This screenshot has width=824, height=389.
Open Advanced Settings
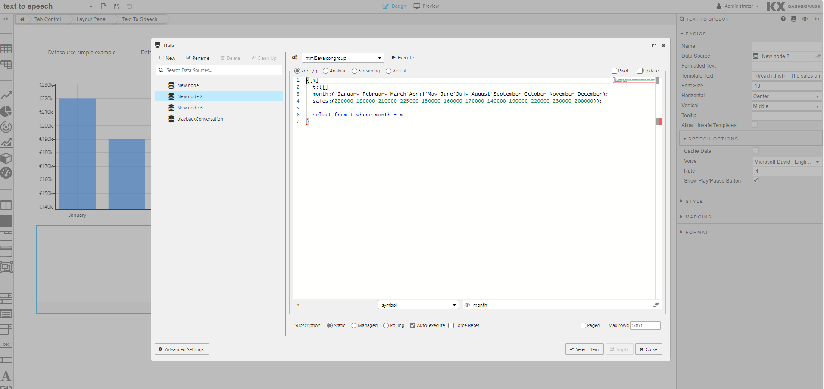[x=181, y=349]
